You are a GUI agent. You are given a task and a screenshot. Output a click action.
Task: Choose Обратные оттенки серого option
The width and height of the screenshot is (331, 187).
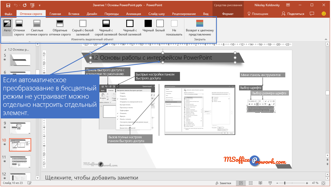tap(60, 28)
